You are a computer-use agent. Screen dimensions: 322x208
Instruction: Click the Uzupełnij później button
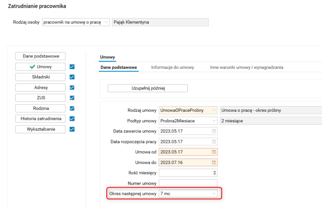[x=148, y=88]
